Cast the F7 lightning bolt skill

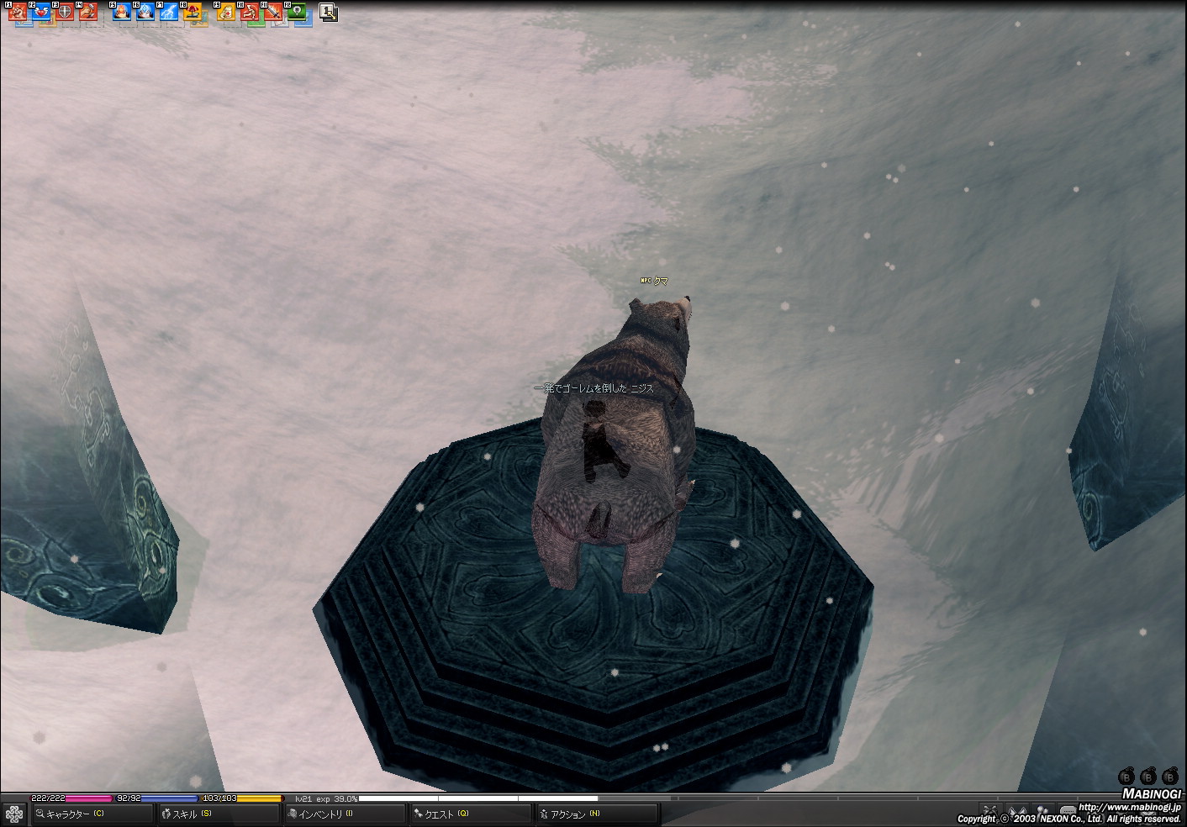(x=170, y=13)
